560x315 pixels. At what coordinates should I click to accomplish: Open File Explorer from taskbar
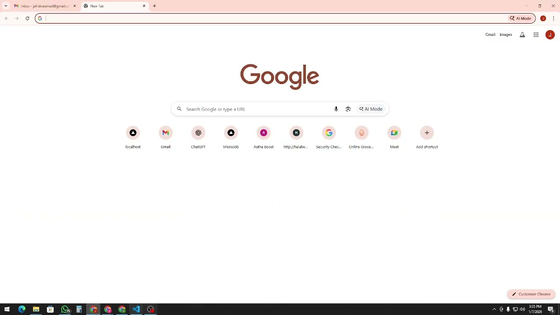pos(36,309)
